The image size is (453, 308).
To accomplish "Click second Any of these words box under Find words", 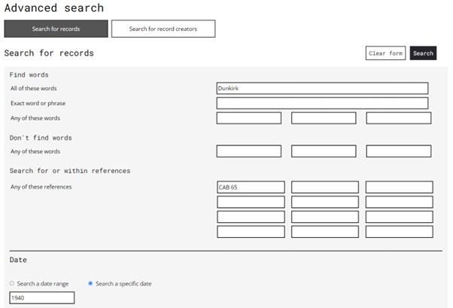I will point(324,118).
